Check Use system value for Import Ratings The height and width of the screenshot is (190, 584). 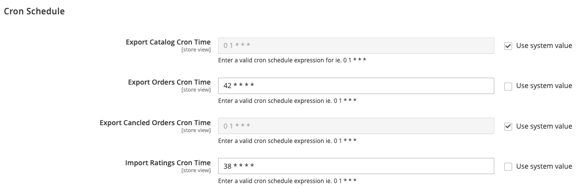point(508,167)
